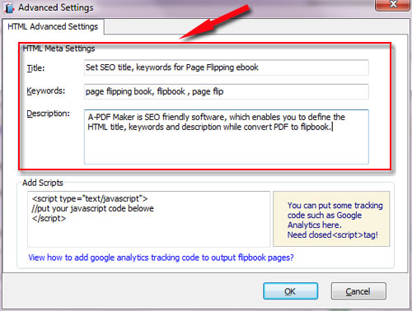Click the Keywords: label
This screenshot has height=311, width=412.
(46, 91)
